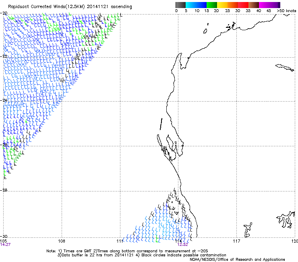Click the cyan 5-10 knots legend segment
The height and width of the screenshot is (262, 298).
[x=191, y=5]
